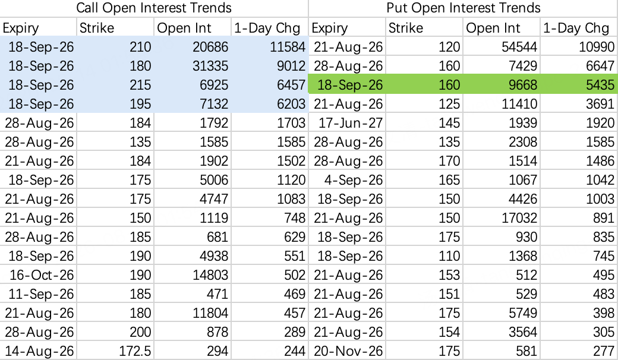Click call open interest 14803
This screenshot has height=360, width=618.
tap(193, 275)
